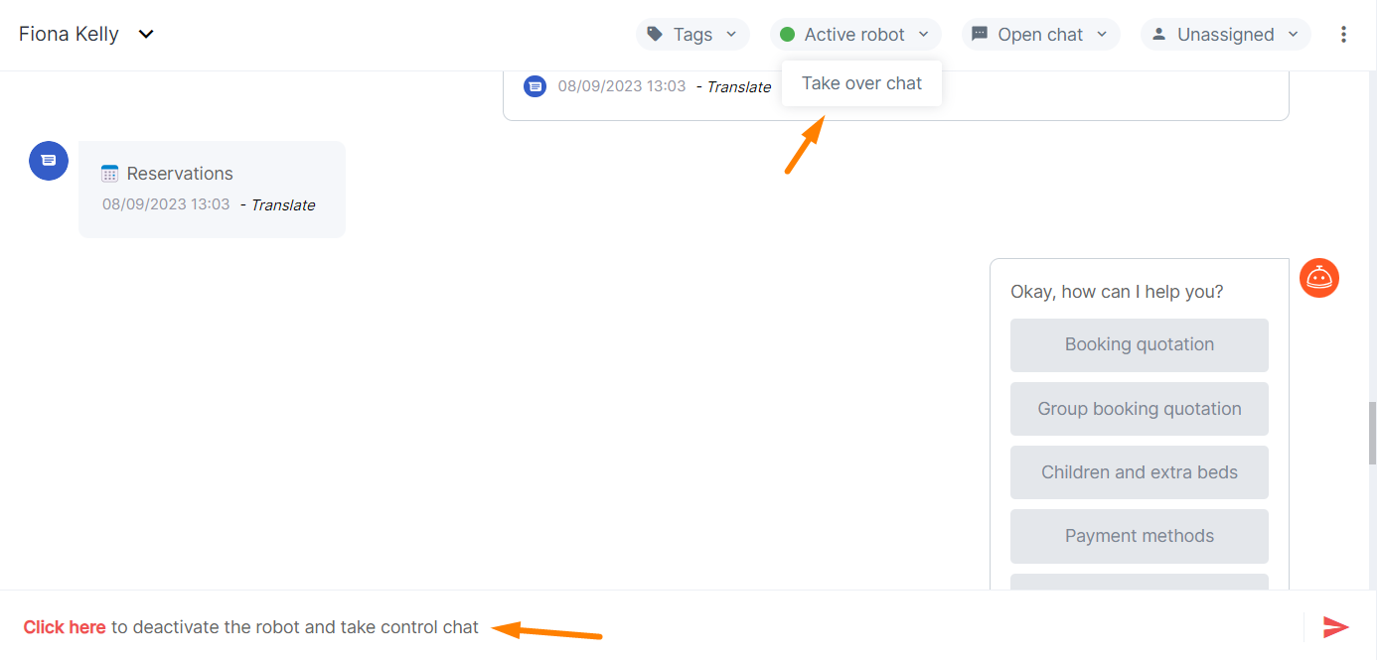
Task: Open the Open chat status dropdown
Action: click(x=1040, y=35)
